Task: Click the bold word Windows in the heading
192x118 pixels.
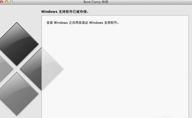Action: coord(49,11)
